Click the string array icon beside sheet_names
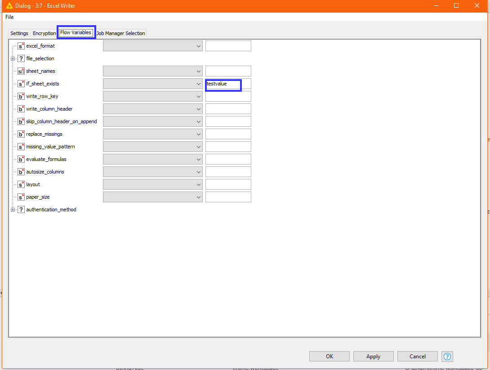 coord(21,71)
